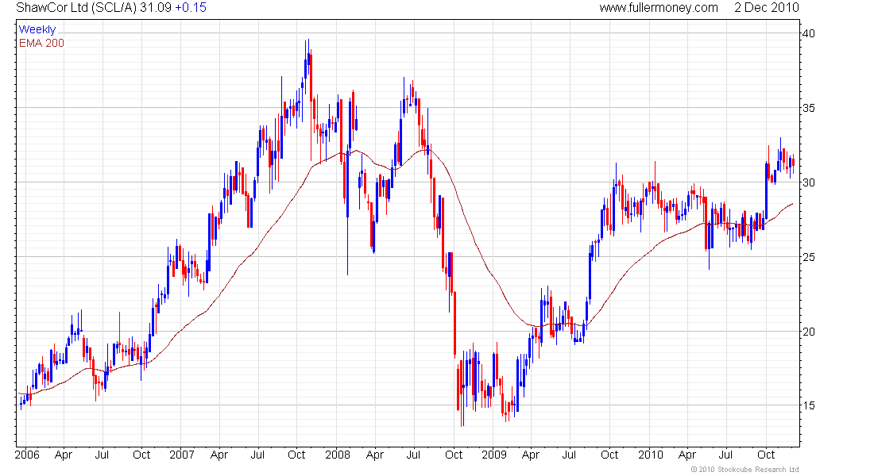Image resolution: width=874 pixels, height=476 pixels.
Task: Jump to the 2006 marker on the time axis
Action: pyautogui.click(x=26, y=455)
